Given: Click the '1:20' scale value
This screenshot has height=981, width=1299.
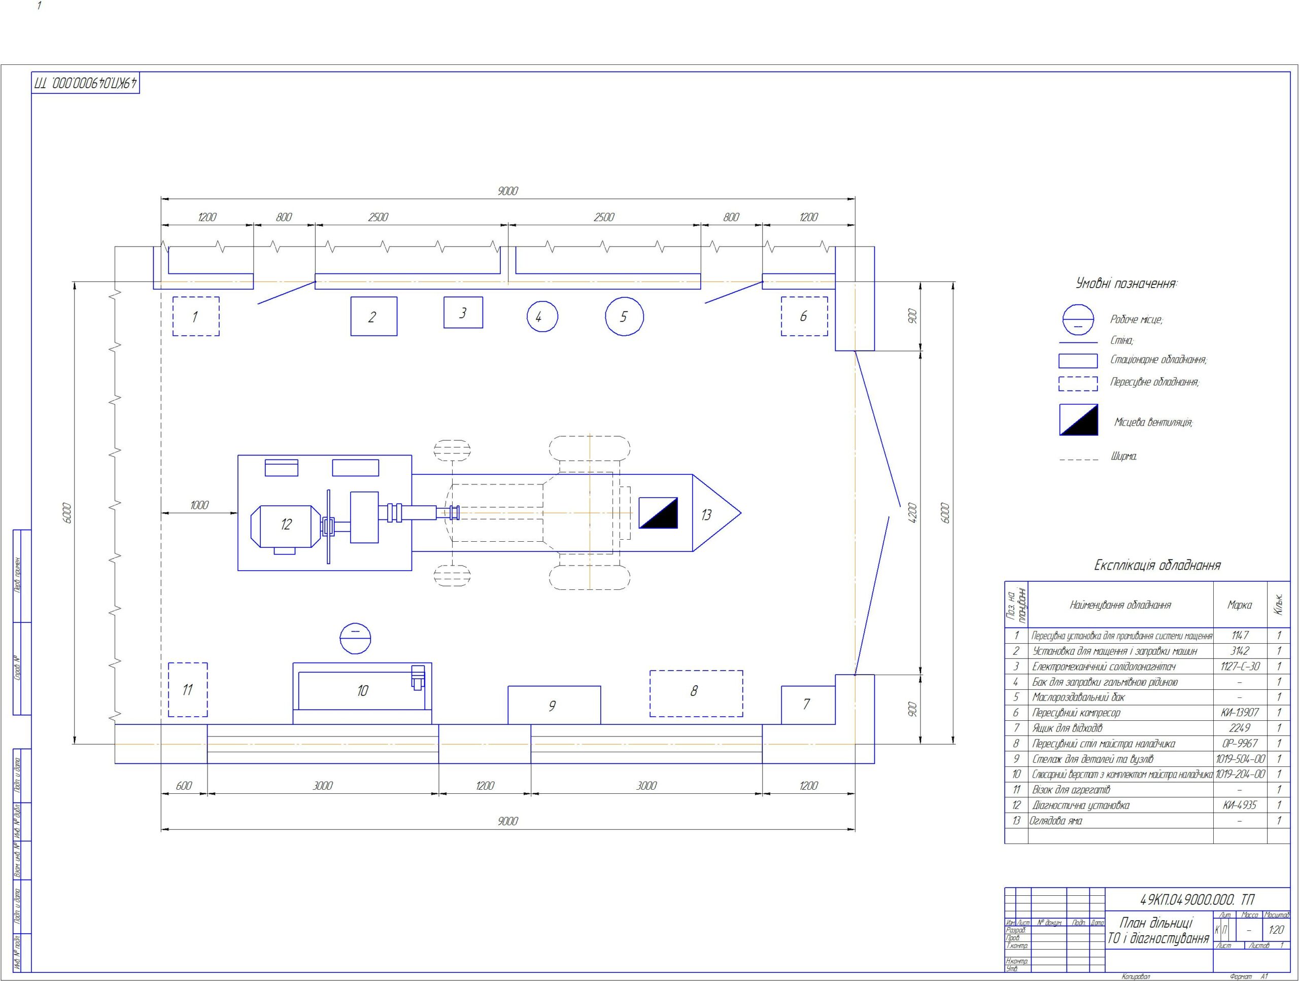Looking at the screenshot, I should 1276,930.
